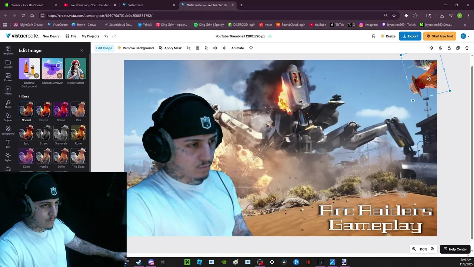Undo the last action
This screenshot has width=474, height=267.
click(x=106, y=36)
